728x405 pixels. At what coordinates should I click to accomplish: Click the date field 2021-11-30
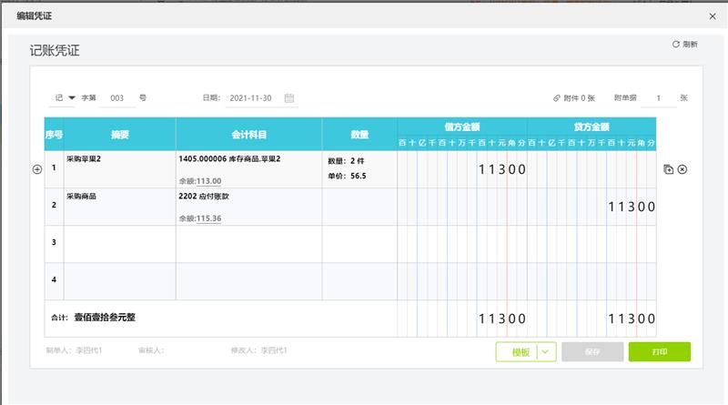click(253, 97)
